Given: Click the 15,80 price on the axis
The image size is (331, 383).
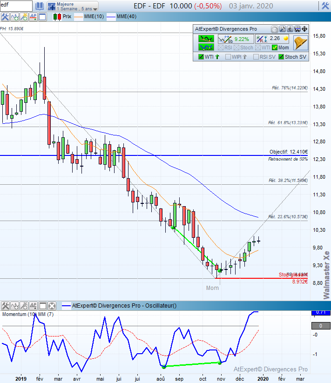Looking at the screenshot, I should pyautogui.click(x=319, y=36).
